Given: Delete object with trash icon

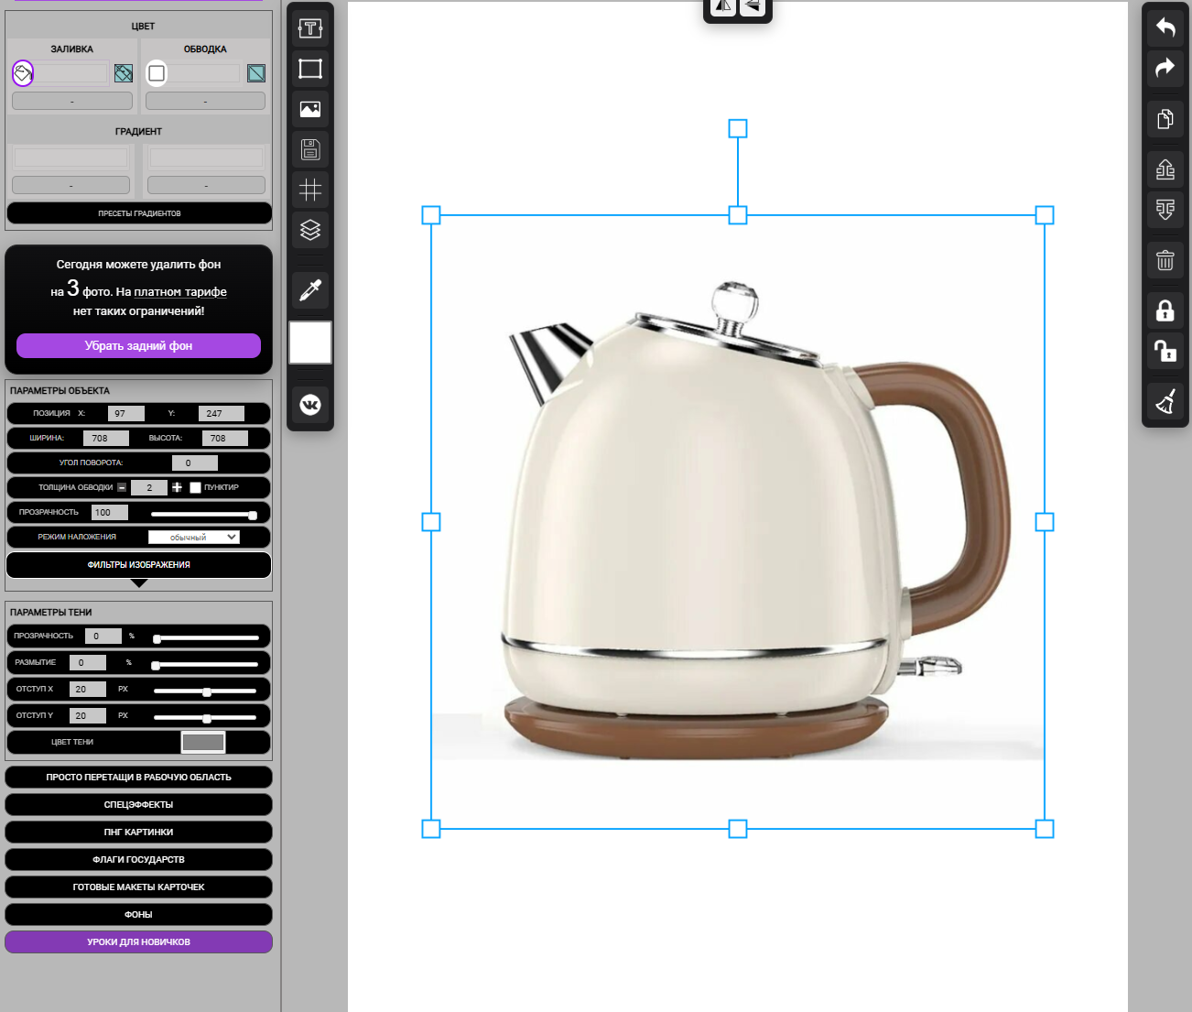Looking at the screenshot, I should click(x=1165, y=261).
